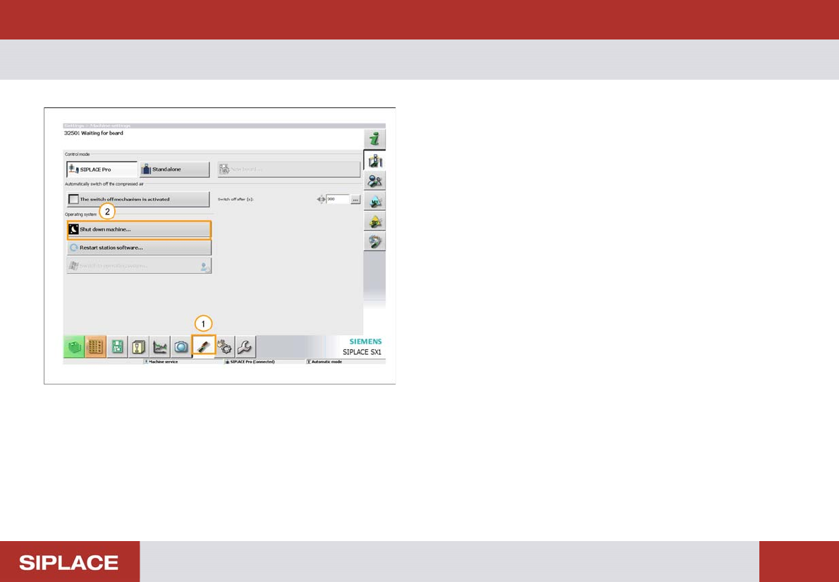The width and height of the screenshot is (839, 582).
Task: Open the green board layout icon
Action: [117, 347]
